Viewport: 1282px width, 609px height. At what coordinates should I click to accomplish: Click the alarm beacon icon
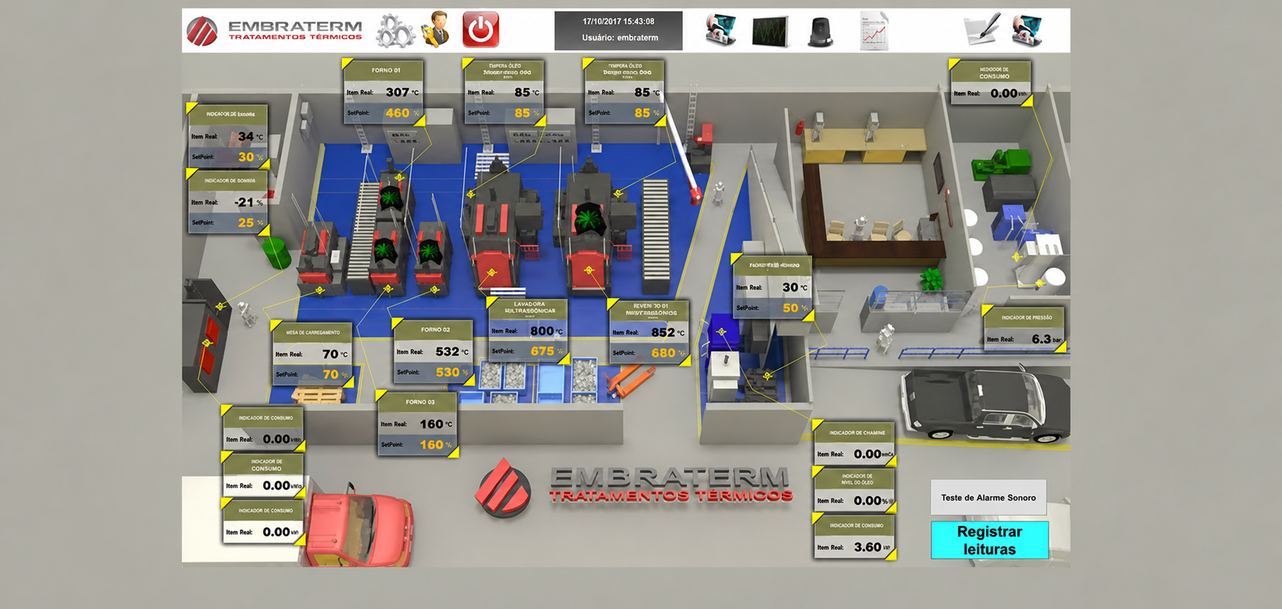[x=820, y=32]
